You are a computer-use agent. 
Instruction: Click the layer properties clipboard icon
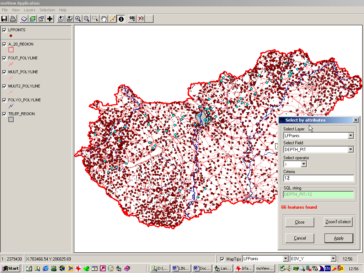pyautogui.click(x=41, y=19)
